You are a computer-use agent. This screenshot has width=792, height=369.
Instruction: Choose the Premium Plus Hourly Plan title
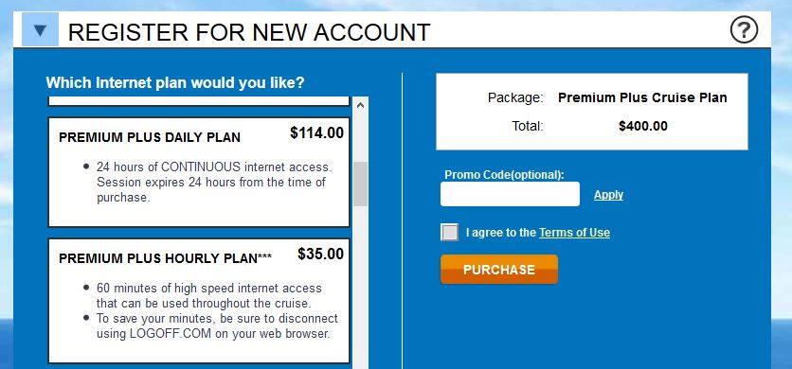pos(165,258)
